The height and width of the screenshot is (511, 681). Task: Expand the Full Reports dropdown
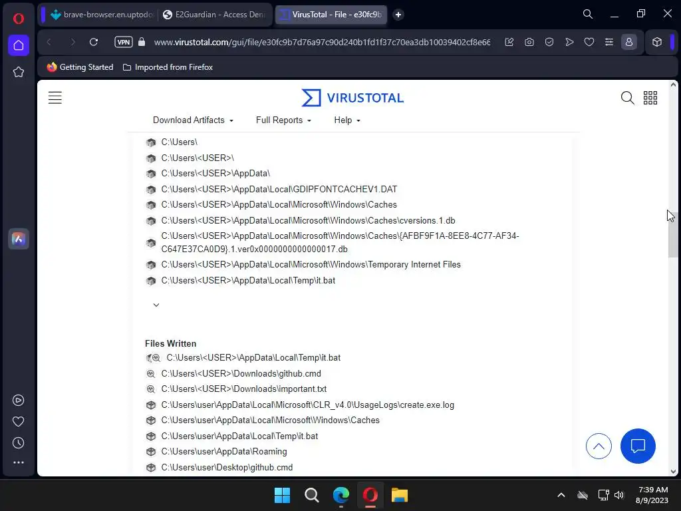(283, 120)
